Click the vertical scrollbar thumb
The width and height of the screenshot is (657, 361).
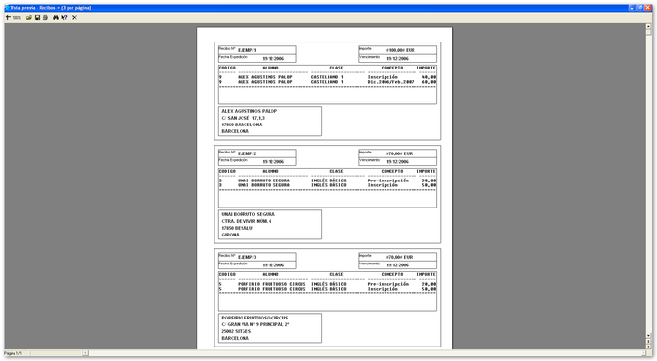(648, 32)
